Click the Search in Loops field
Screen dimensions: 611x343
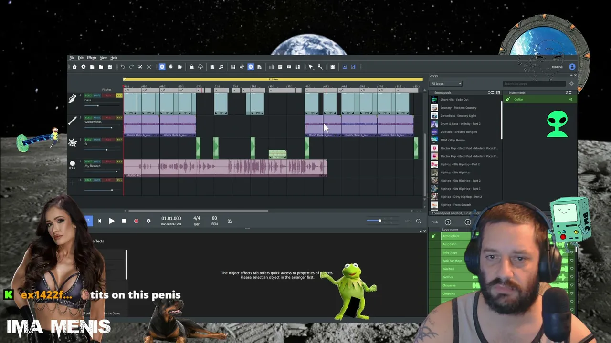pyautogui.click(x=535, y=84)
